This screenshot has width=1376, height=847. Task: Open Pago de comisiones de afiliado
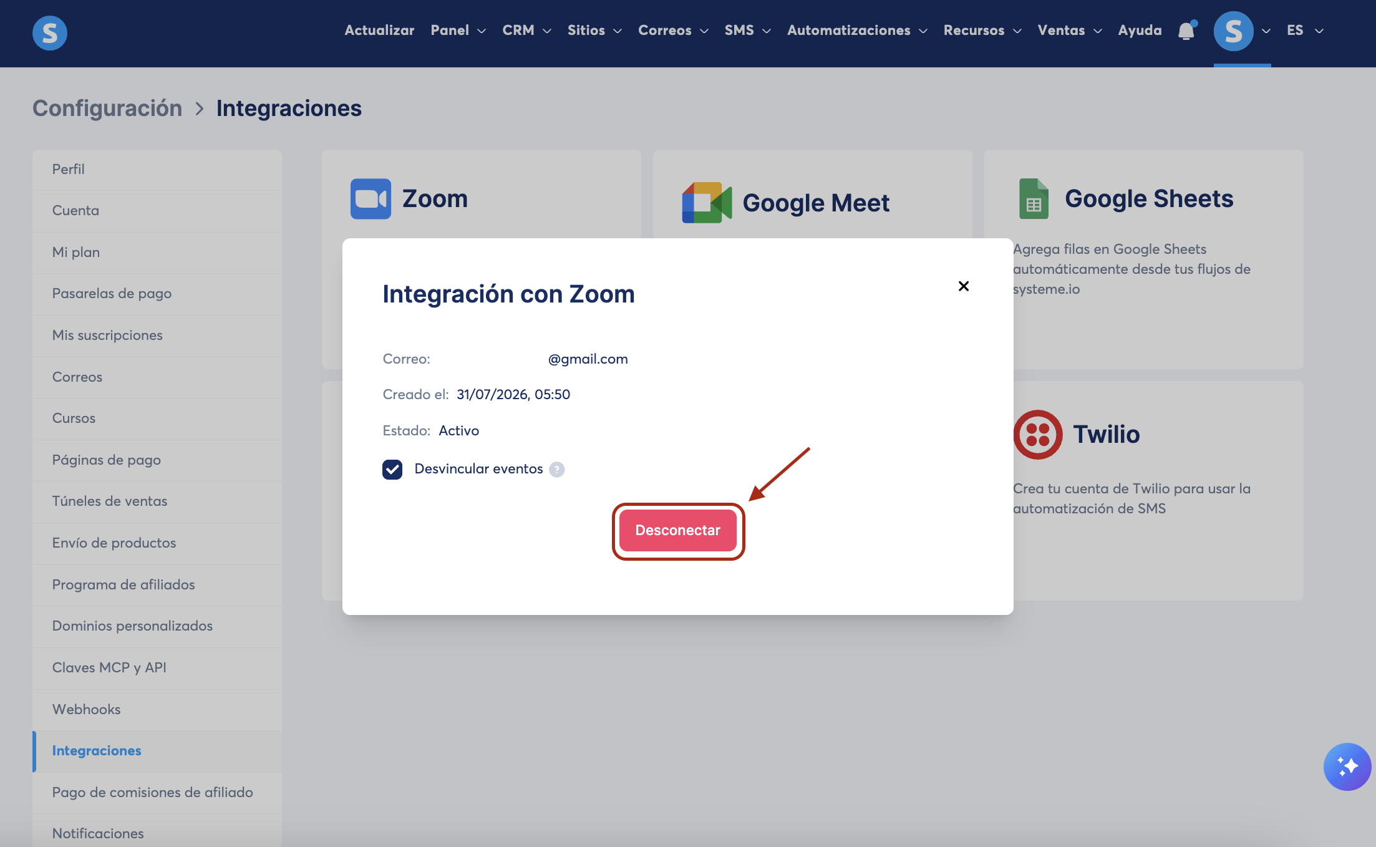[157, 793]
